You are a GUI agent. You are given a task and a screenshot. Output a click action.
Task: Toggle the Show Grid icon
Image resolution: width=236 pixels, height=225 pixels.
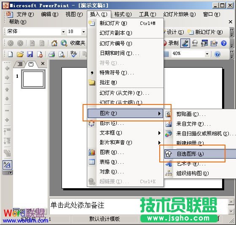coord(166,54)
